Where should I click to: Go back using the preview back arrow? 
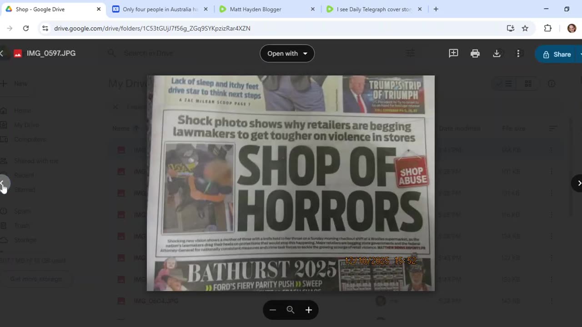point(2,53)
